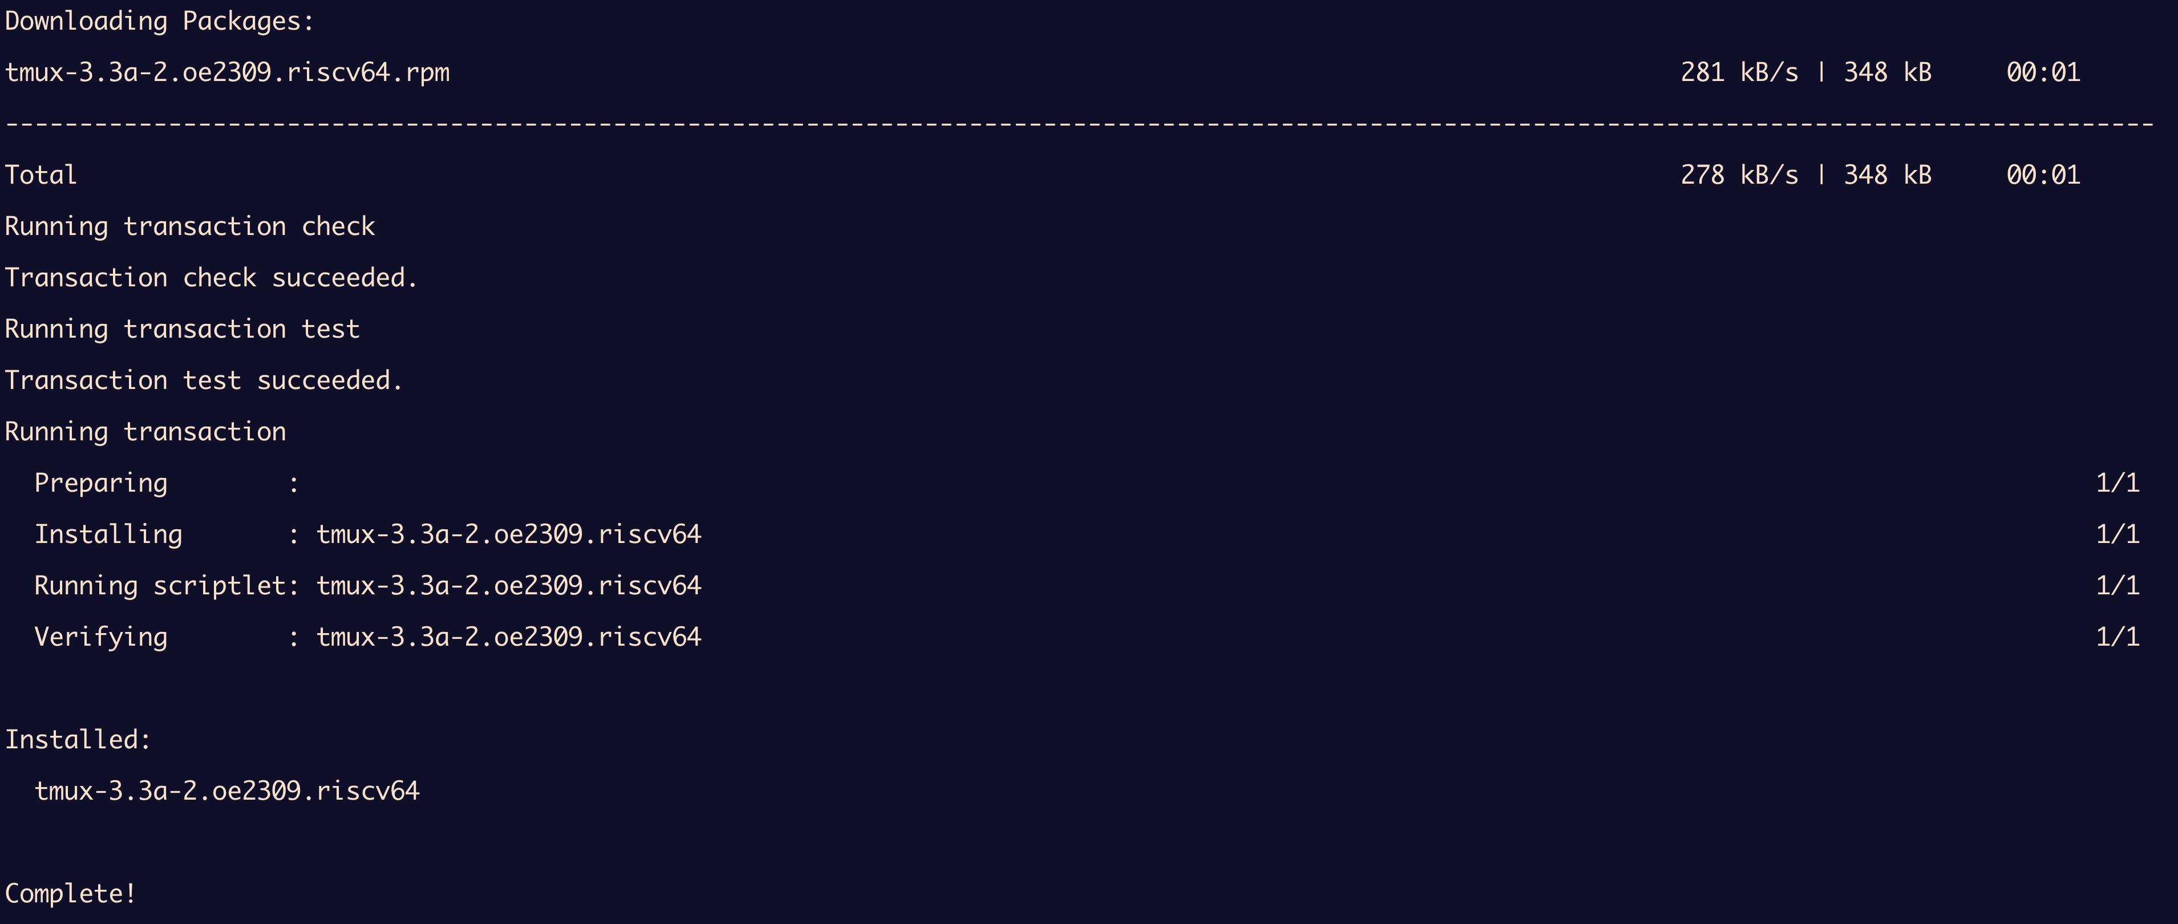Click the "Downloading Packages:" heading line

coord(159,21)
